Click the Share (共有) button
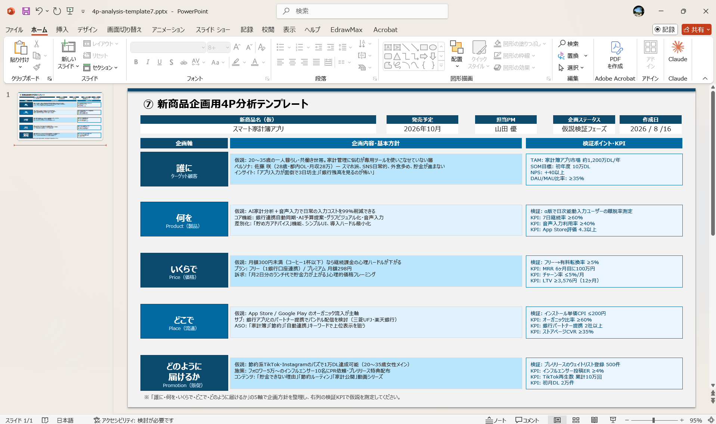 (x=697, y=29)
